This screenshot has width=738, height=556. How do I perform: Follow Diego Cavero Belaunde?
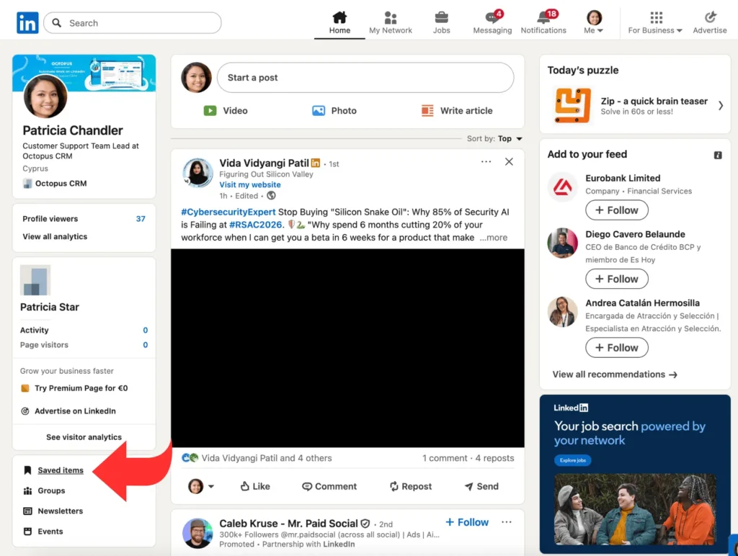tap(616, 279)
